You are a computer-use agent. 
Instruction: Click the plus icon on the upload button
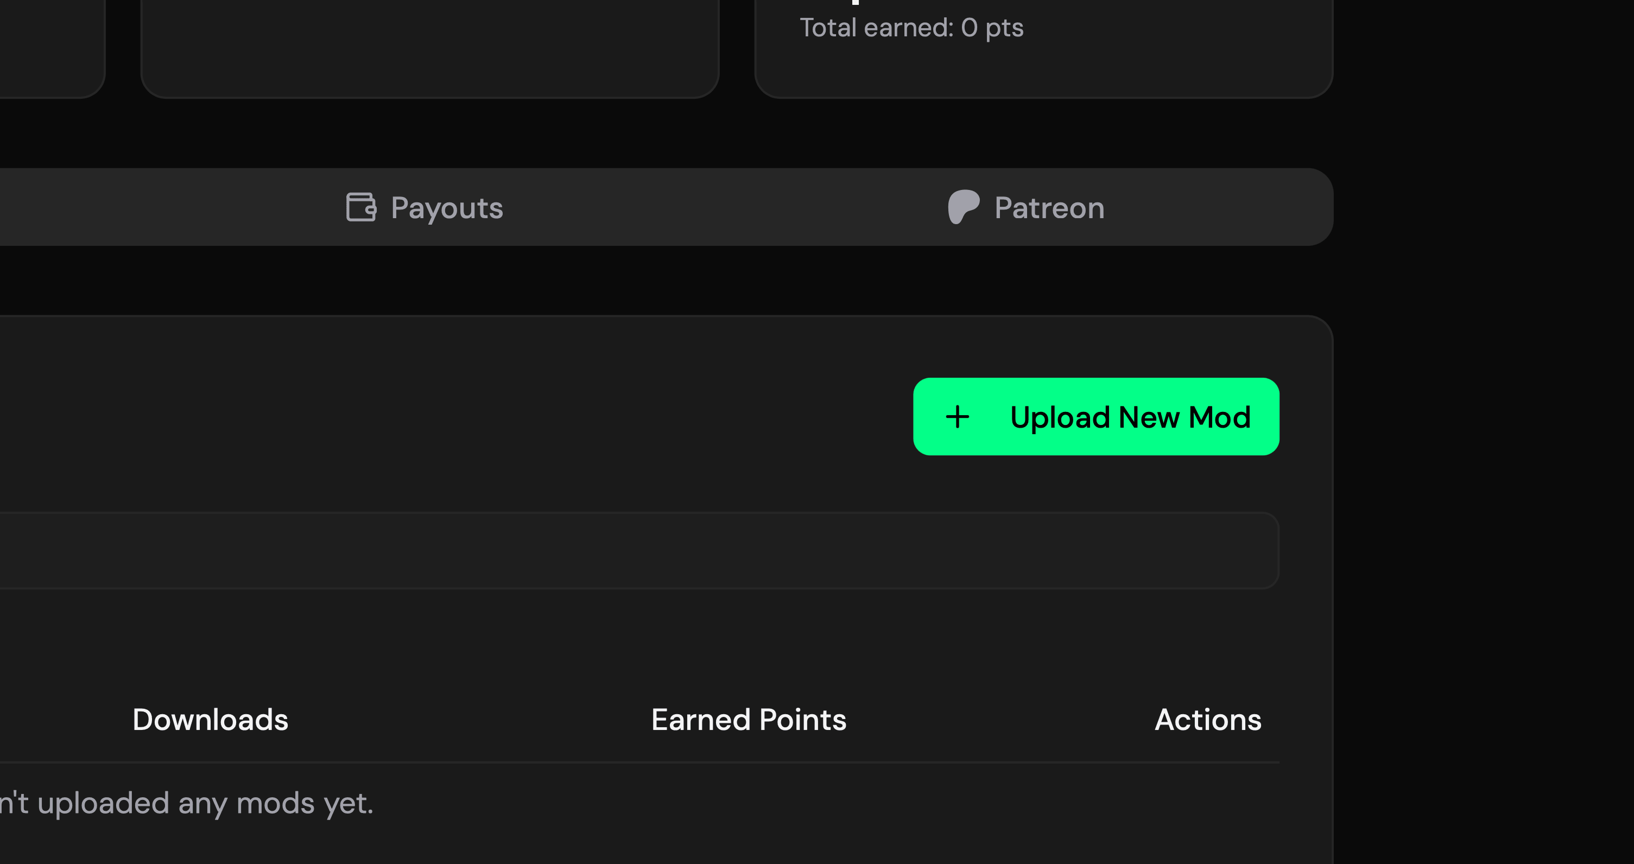(957, 417)
